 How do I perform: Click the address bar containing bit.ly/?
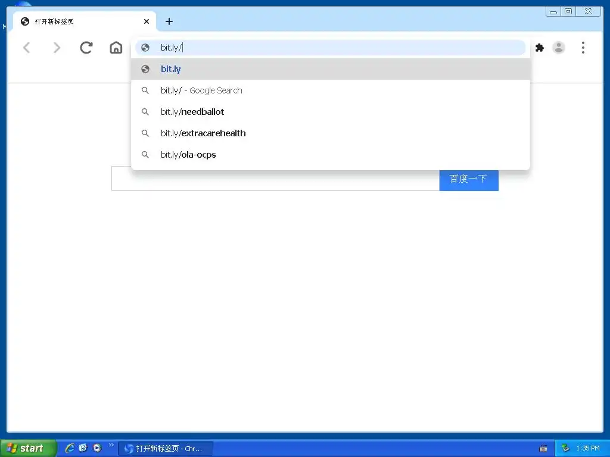pos(330,48)
